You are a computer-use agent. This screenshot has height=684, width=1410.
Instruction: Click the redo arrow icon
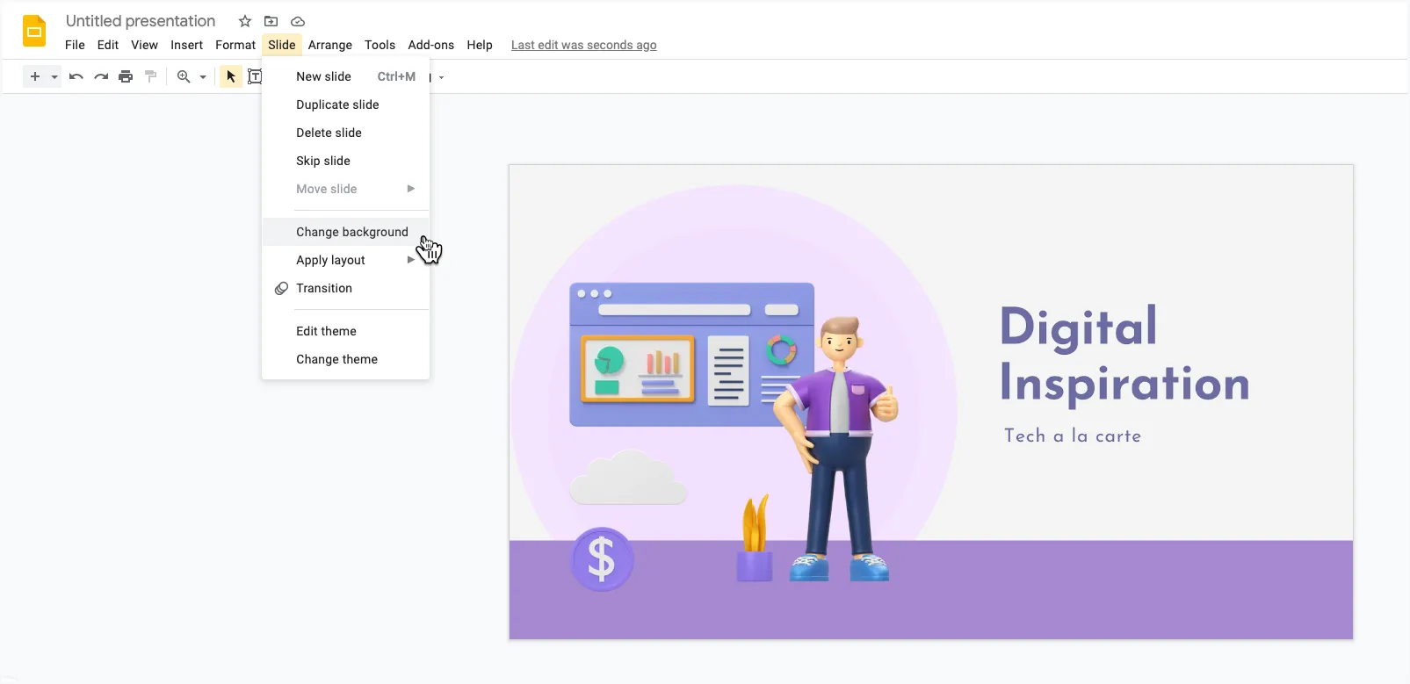101,76
